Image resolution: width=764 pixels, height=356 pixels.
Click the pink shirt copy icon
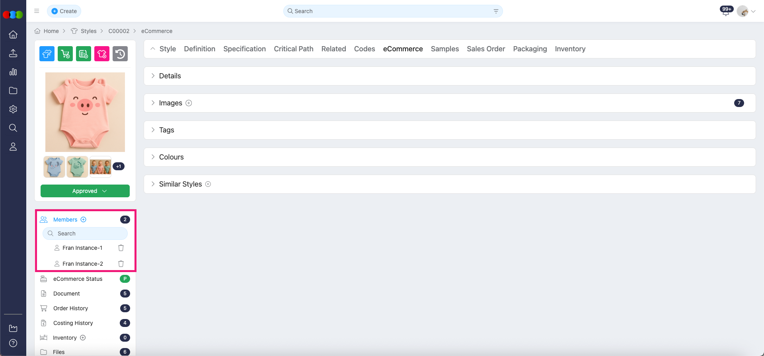point(102,54)
